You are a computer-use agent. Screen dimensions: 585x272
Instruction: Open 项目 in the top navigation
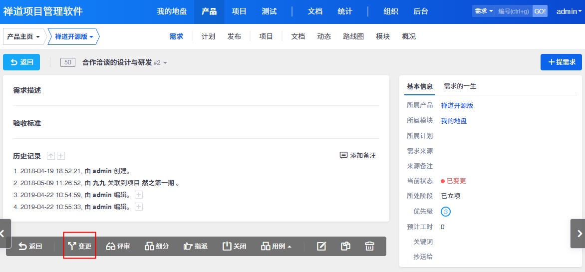239,11
